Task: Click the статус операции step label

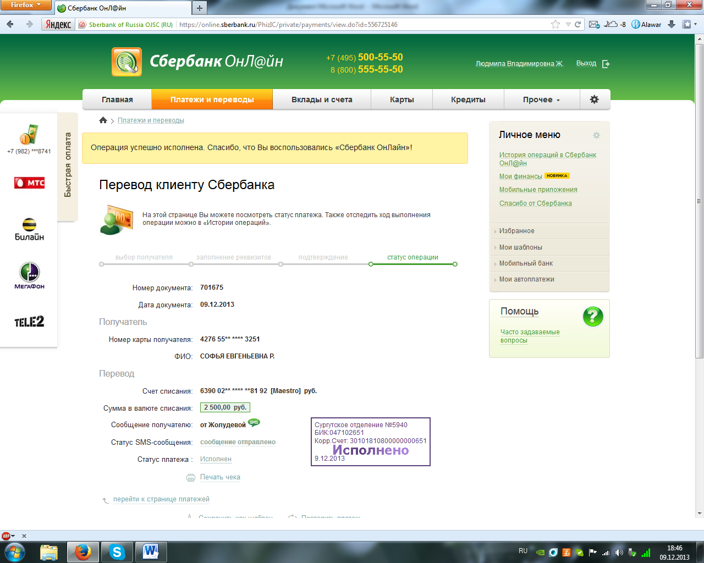Action: click(x=413, y=257)
